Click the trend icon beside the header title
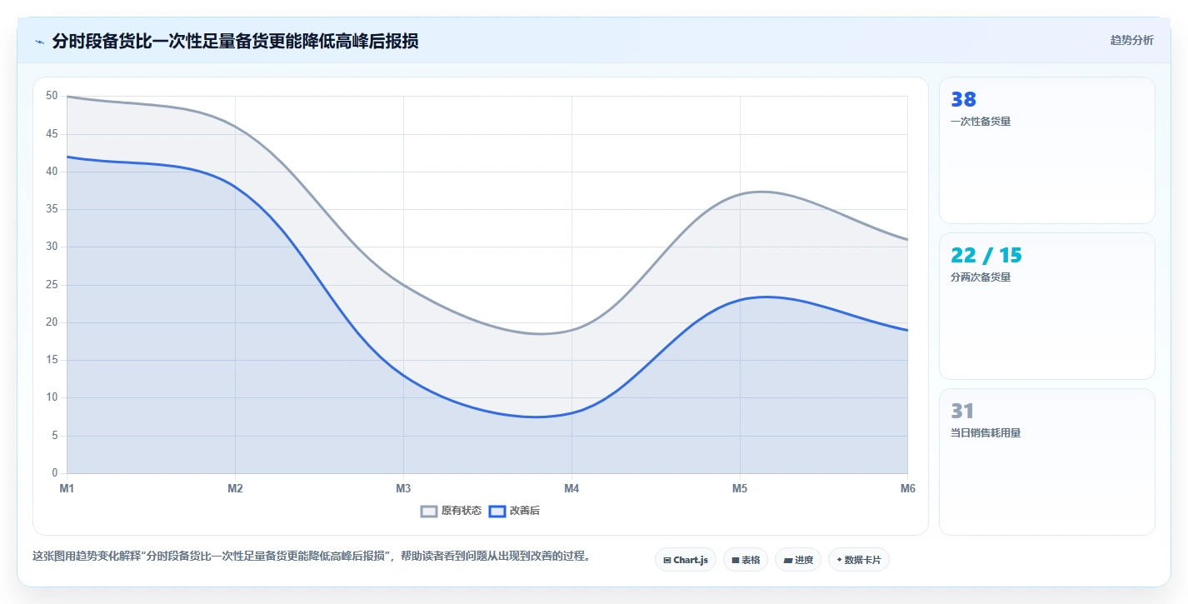 tap(39, 42)
